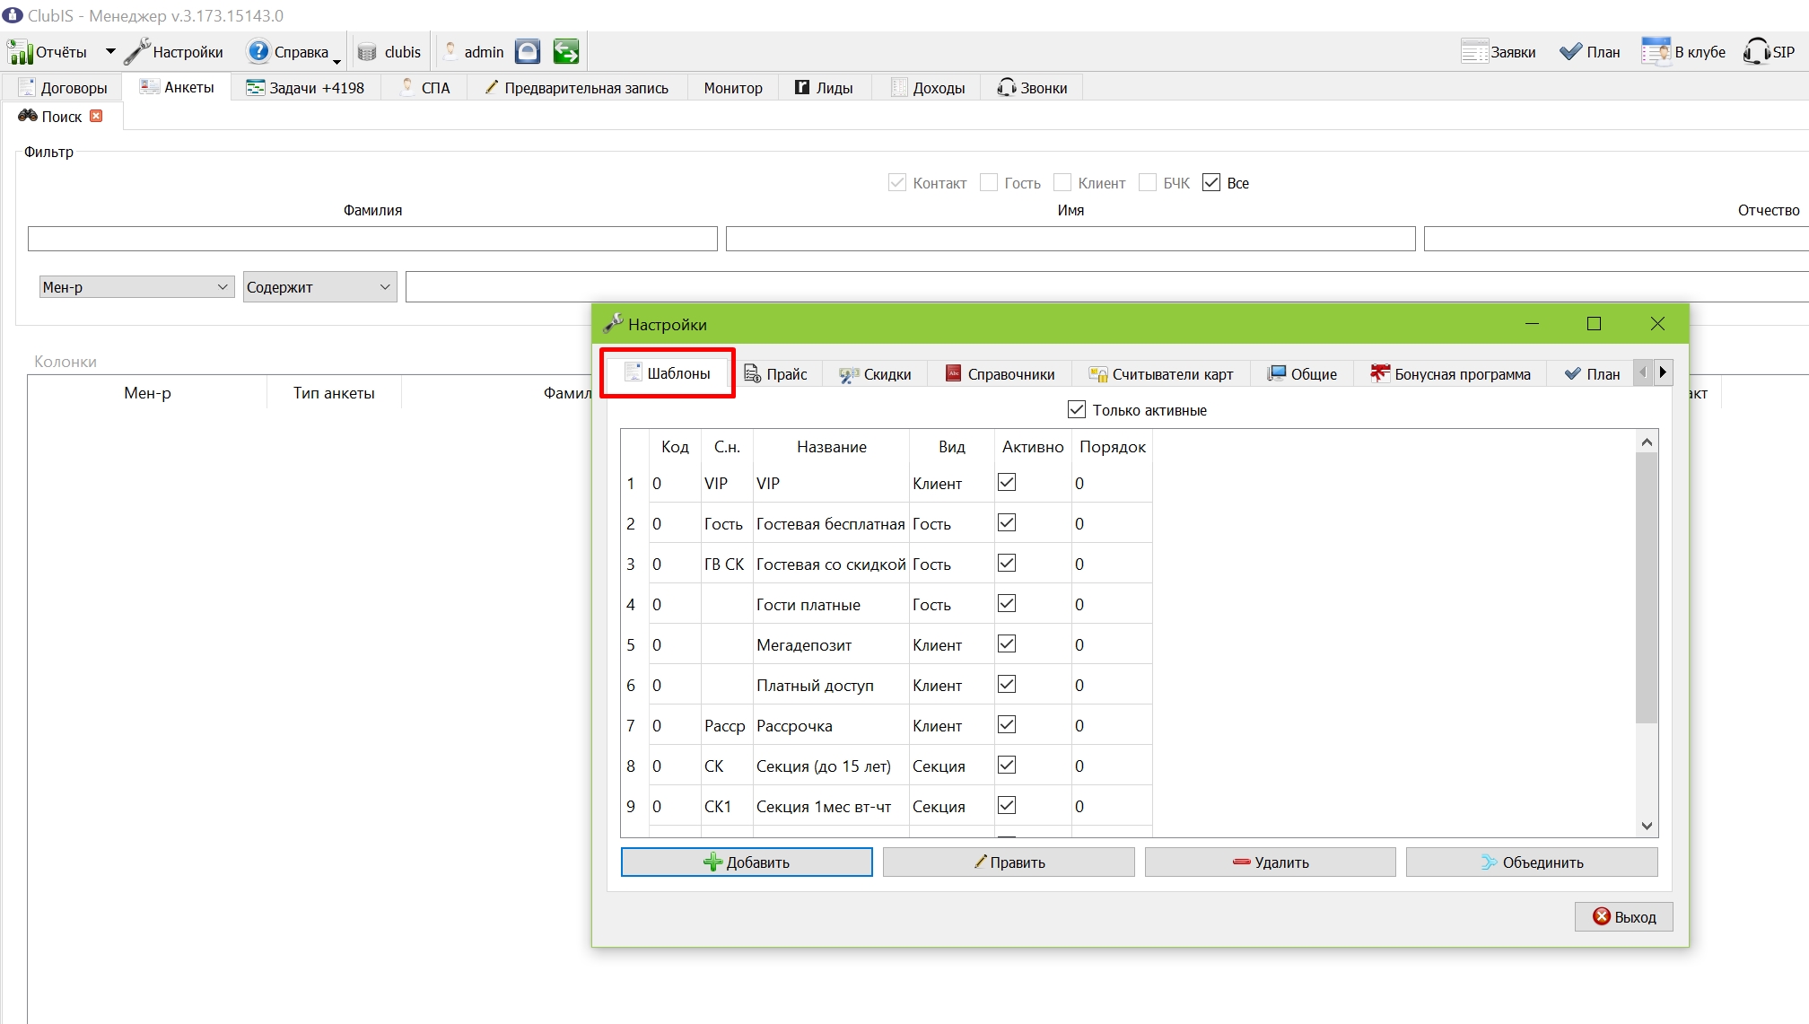1809x1024 pixels.
Task: Switch to the Справочники settings tab
Action: 1000,374
